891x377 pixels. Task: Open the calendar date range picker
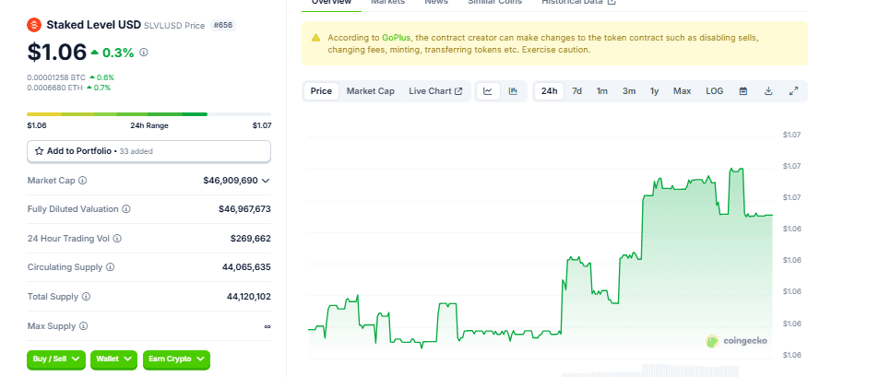point(742,91)
